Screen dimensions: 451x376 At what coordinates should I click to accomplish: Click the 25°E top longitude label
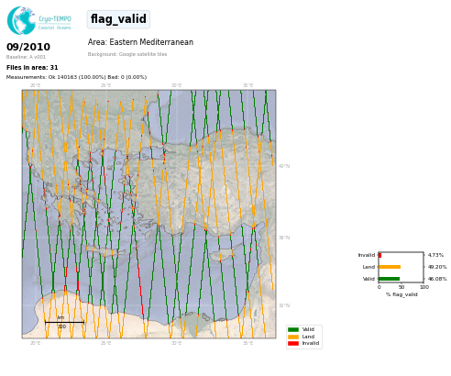pos(105,85)
